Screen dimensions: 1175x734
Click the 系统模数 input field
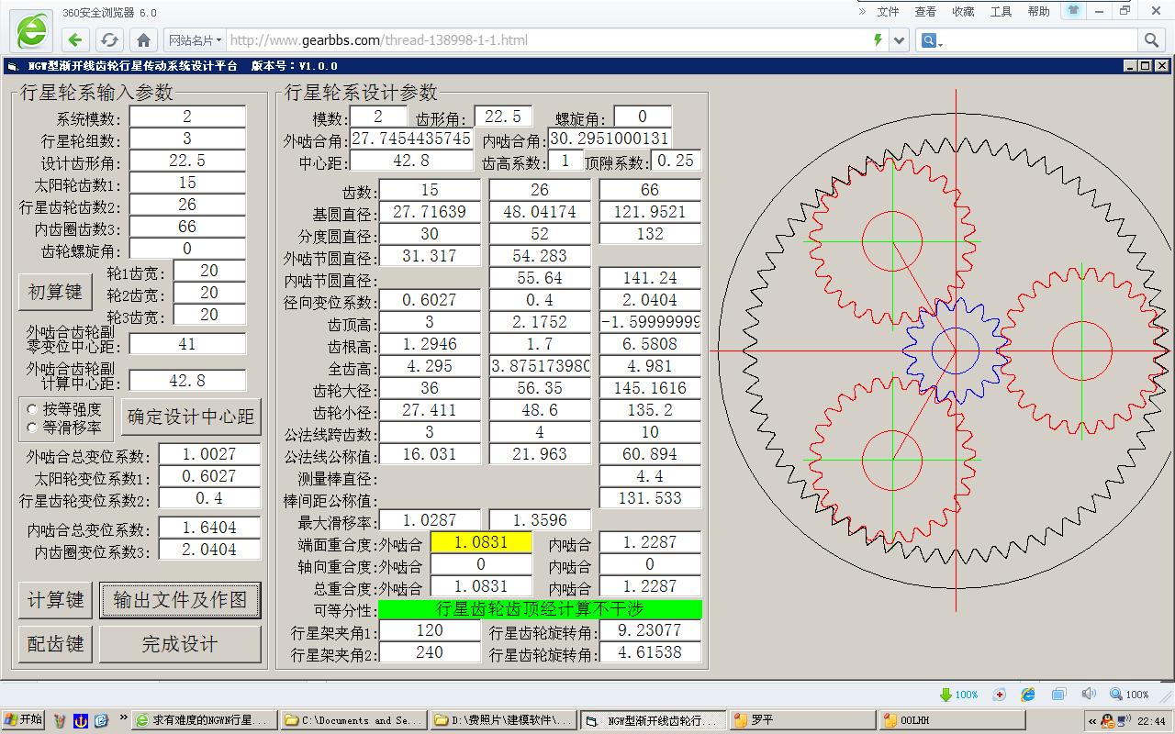point(187,117)
